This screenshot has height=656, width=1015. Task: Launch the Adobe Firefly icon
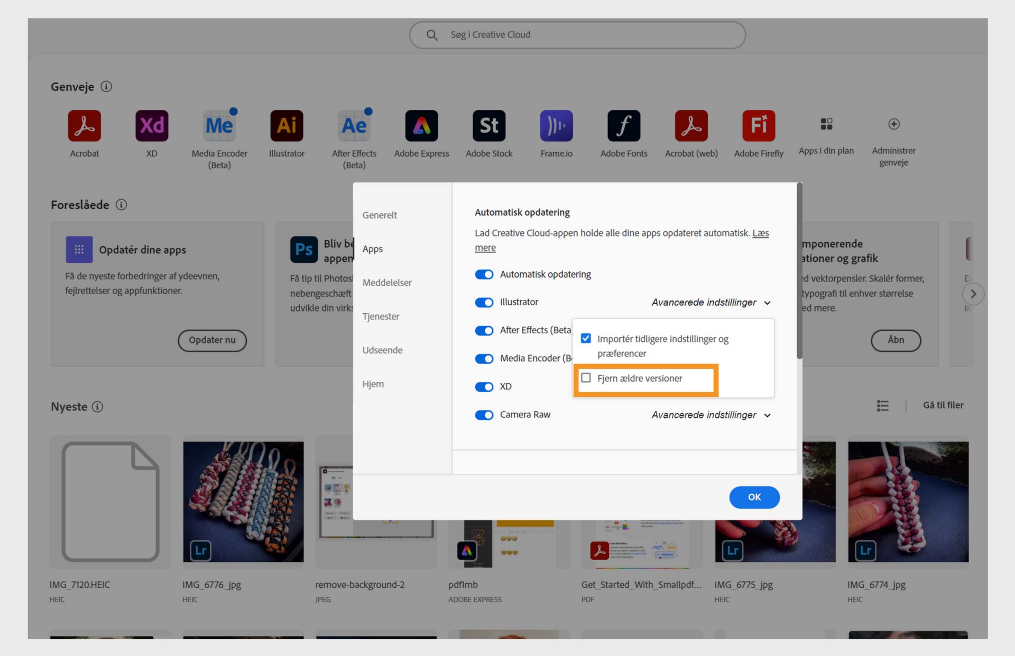coord(759,126)
